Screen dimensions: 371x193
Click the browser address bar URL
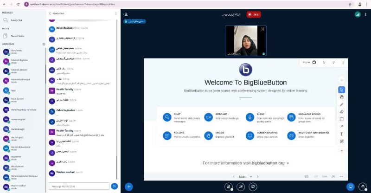click(x=72, y=4)
